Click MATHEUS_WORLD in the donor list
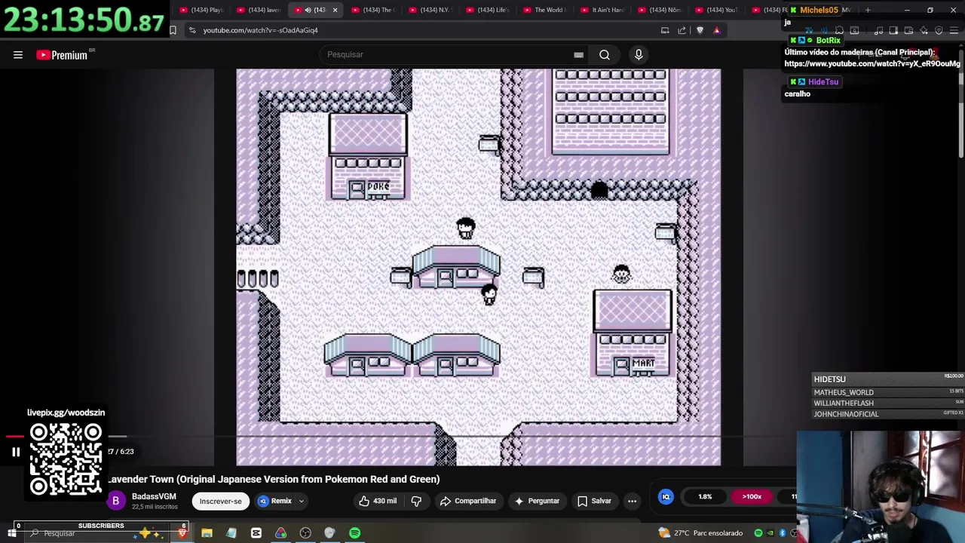The width and height of the screenshot is (965, 543). 844,392
